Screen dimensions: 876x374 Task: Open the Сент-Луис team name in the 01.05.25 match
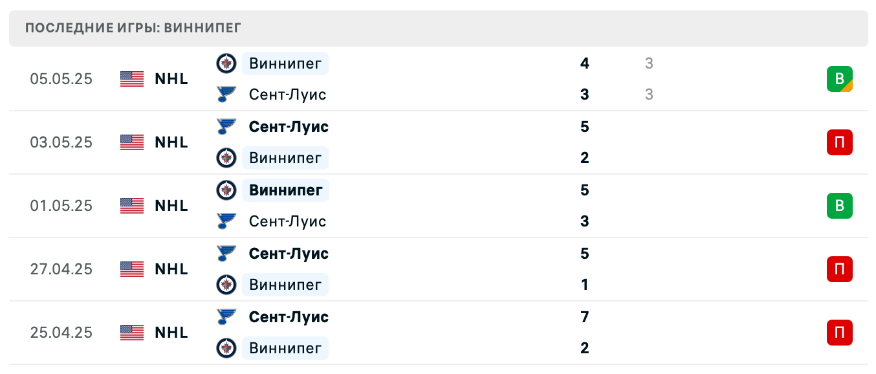click(287, 221)
